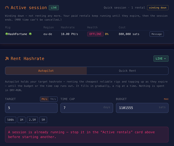The image size is (174, 146).
Task: Switch to the Quick Rent tab
Action: (128, 71)
